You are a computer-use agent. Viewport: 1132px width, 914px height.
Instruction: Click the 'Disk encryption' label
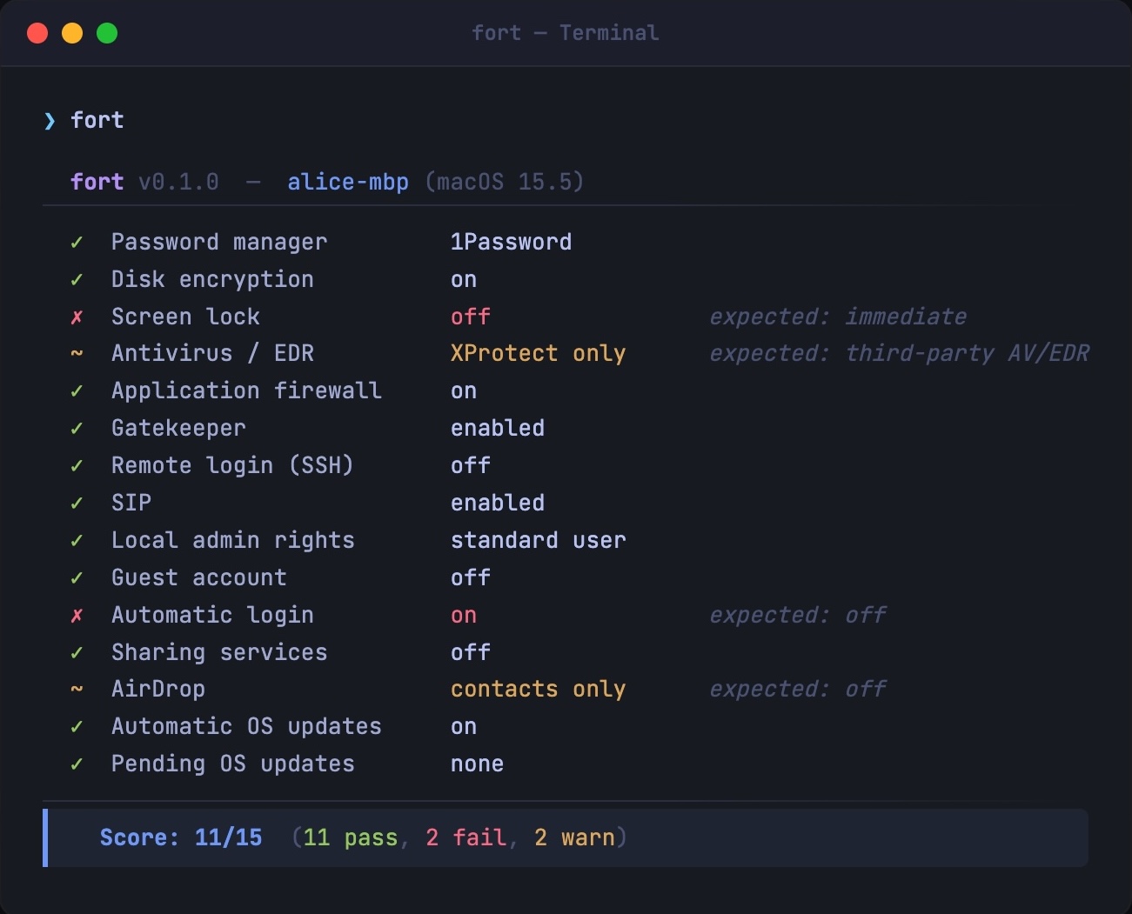pyautogui.click(x=212, y=279)
